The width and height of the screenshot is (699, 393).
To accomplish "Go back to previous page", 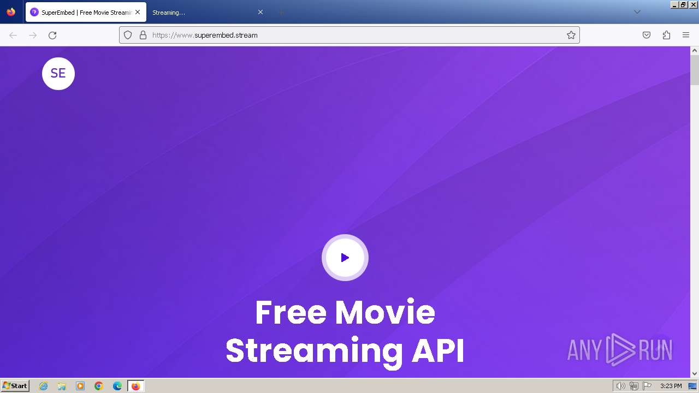I will [13, 35].
